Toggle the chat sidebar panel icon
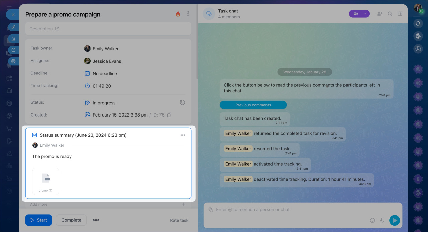428x232 pixels. [400, 14]
